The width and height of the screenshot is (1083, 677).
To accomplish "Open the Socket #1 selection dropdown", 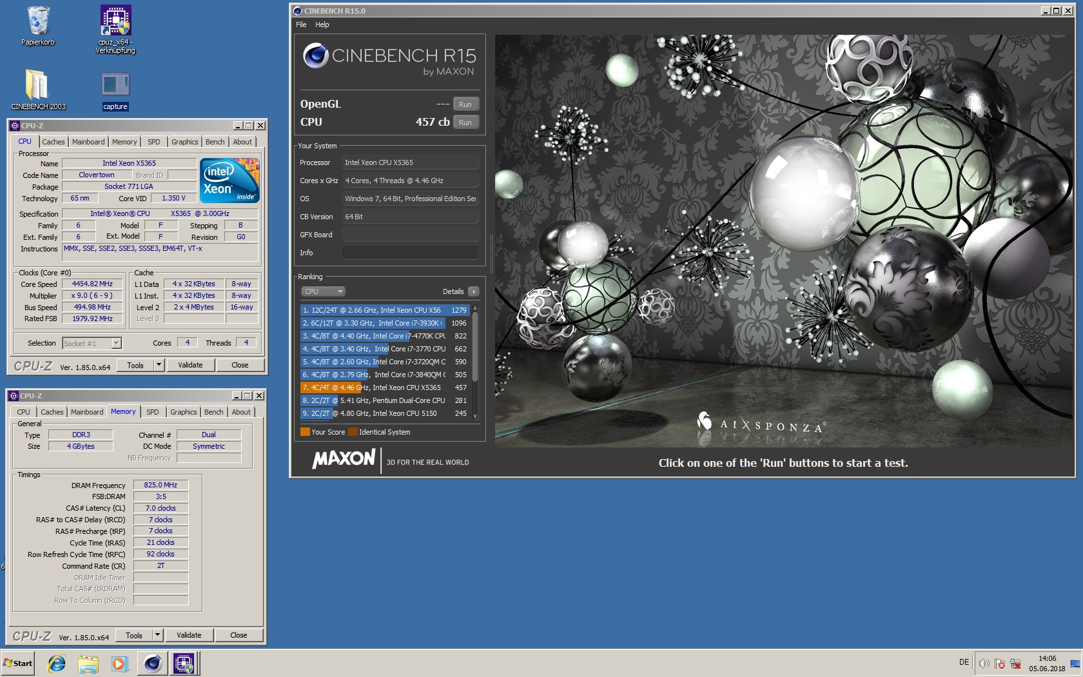I will click(116, 344).
